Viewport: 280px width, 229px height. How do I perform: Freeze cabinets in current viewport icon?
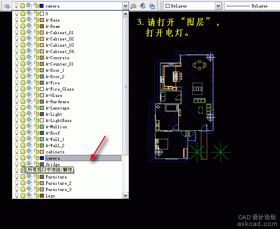pyautogui.click(x=29, y=152)
